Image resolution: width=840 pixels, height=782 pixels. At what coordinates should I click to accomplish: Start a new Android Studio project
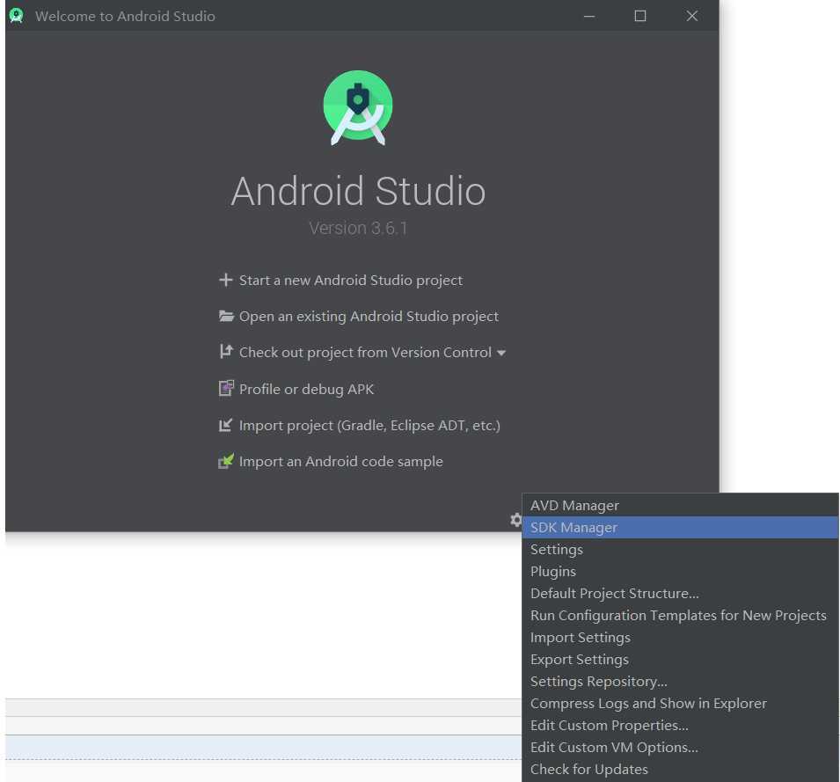click(350, 280)
